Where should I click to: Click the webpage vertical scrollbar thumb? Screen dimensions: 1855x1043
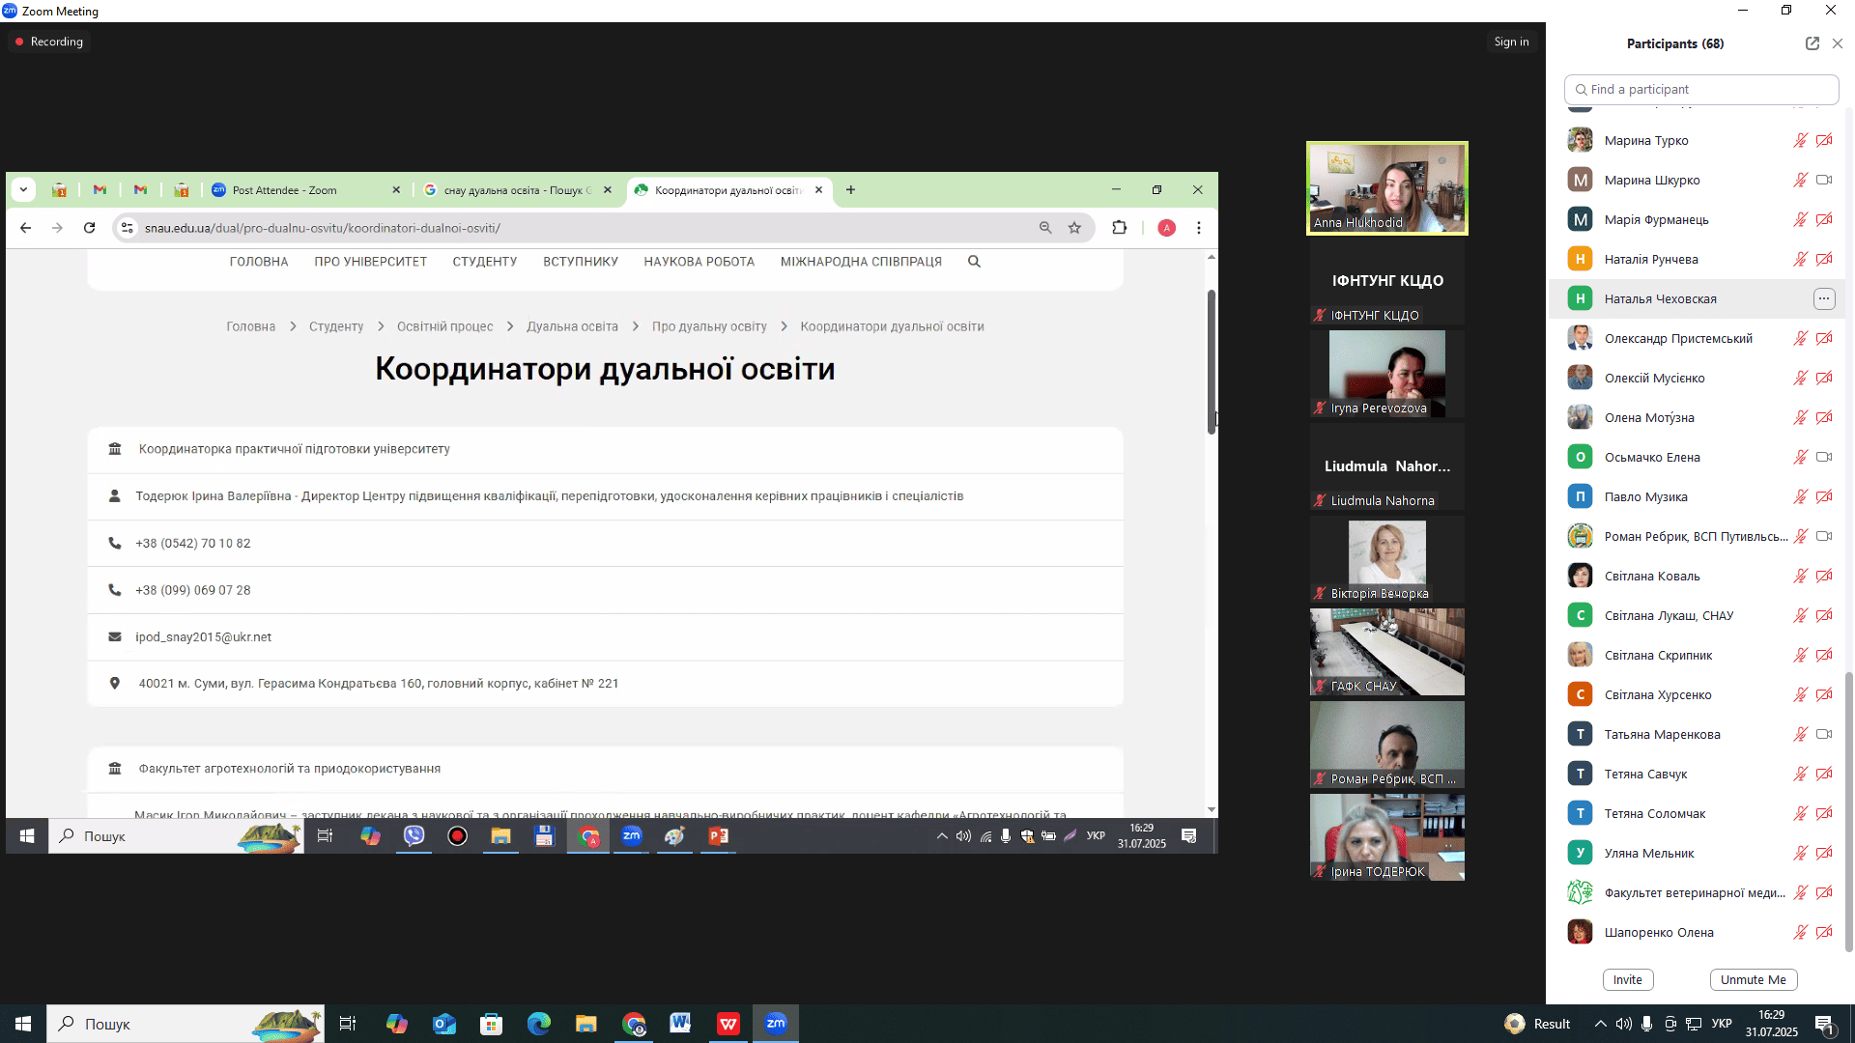point(1212,361)
